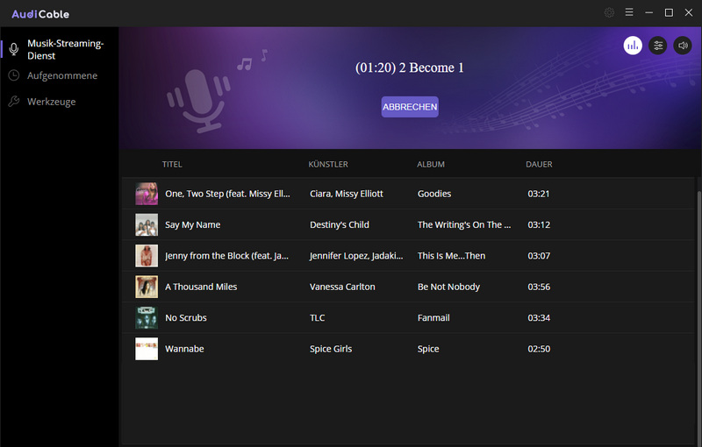
Task: Open the Aufgenommene sidebar section
Action: click(62, 76)
